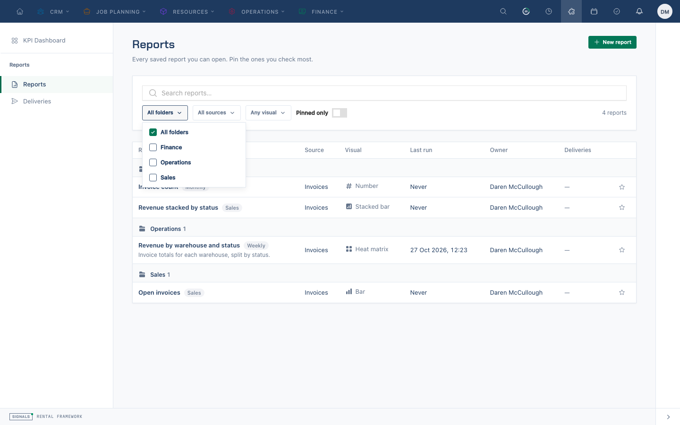Image resolution: width=680 pixels, height=425 pixels.
Task: Click the Signals Rental Framework logo
Action: click(x=46, y=416)
